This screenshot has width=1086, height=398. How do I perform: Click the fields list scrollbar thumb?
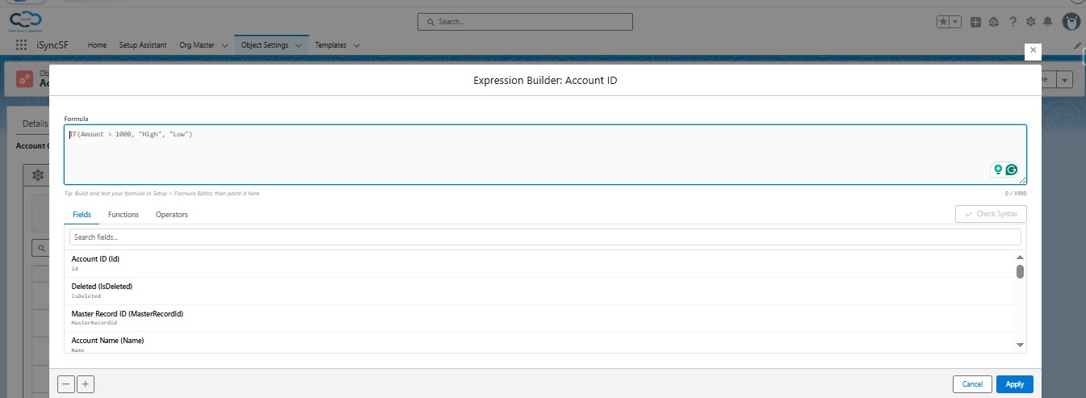coord(1021,271)
